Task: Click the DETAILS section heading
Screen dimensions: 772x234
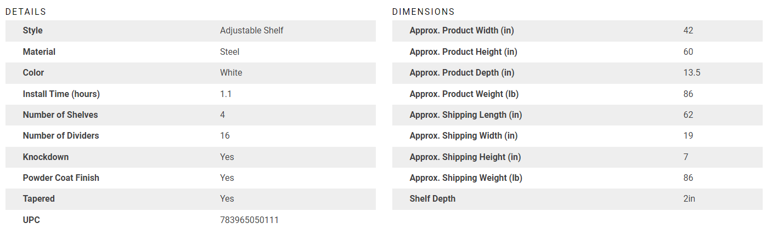Action: click(x=26, y=12)
